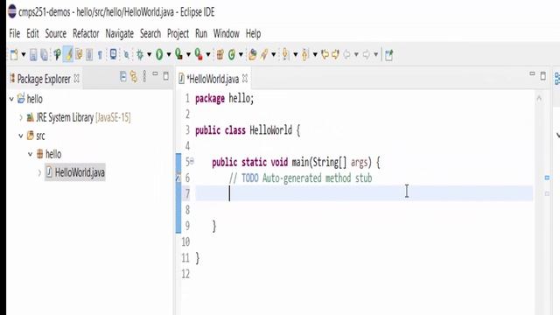
Task: Run the program with green Run icon
Action: 159,54
